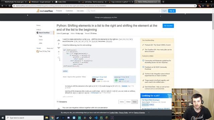The height and width of the screenshot is (120, 214).
Task: Close the Trello Snake tab
Action: (x=79, y=2)
